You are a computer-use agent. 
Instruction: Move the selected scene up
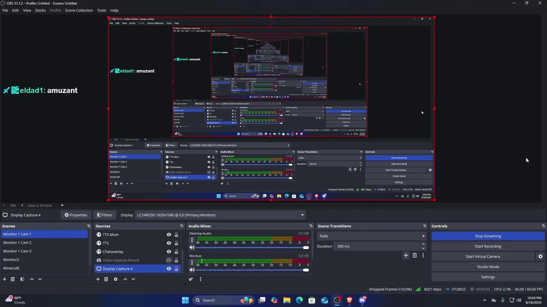click(32, 279)
